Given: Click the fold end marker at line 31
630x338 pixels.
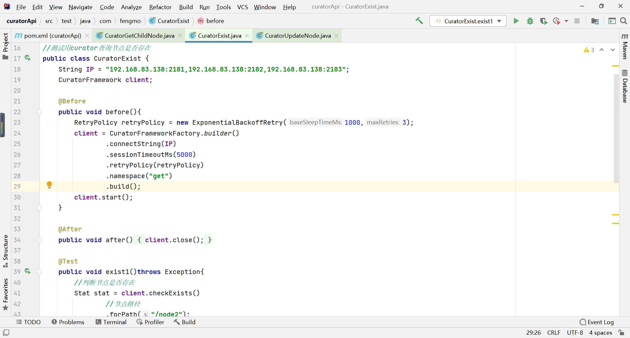Looking at the screenshot, I should tap(39, 208).
